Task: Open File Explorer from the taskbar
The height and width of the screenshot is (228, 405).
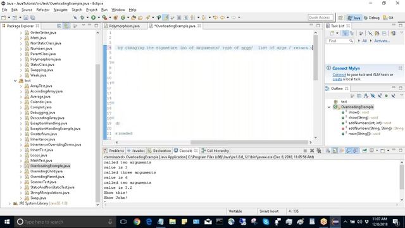Action: [173, 222]
